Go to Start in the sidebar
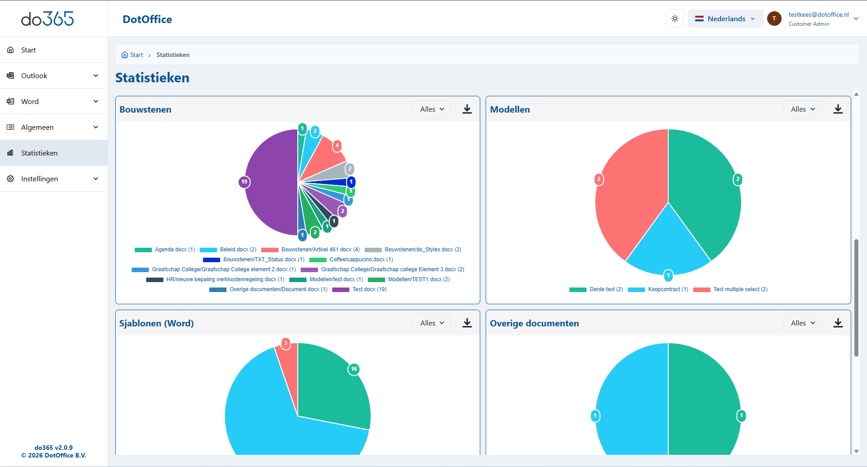Image resolution: width=867 pixels, height=467 pixels. 28,50
